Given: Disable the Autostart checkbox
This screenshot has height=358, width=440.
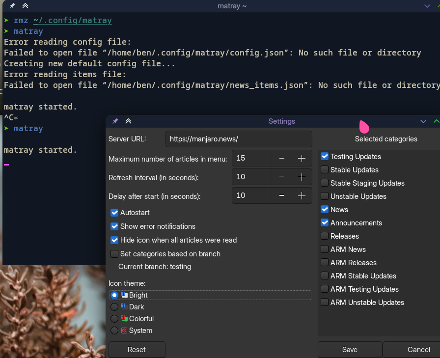Looking at the screenshot, I should point(114,213).
